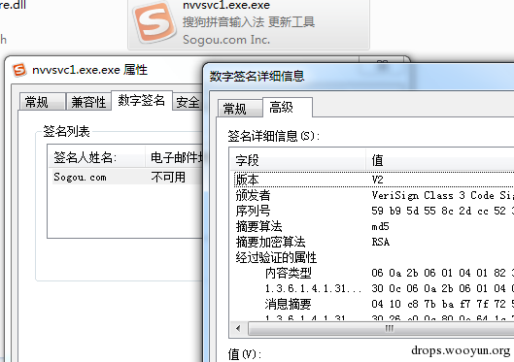The width and height of the screenshot is (514, 362).
Task: Click the horizontal scrollbar left arrow
Action: point(239,328)
